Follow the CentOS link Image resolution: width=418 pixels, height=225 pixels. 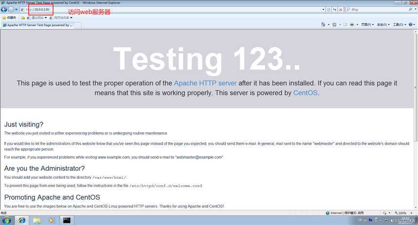pyautogui.click(x=305, y=93)
